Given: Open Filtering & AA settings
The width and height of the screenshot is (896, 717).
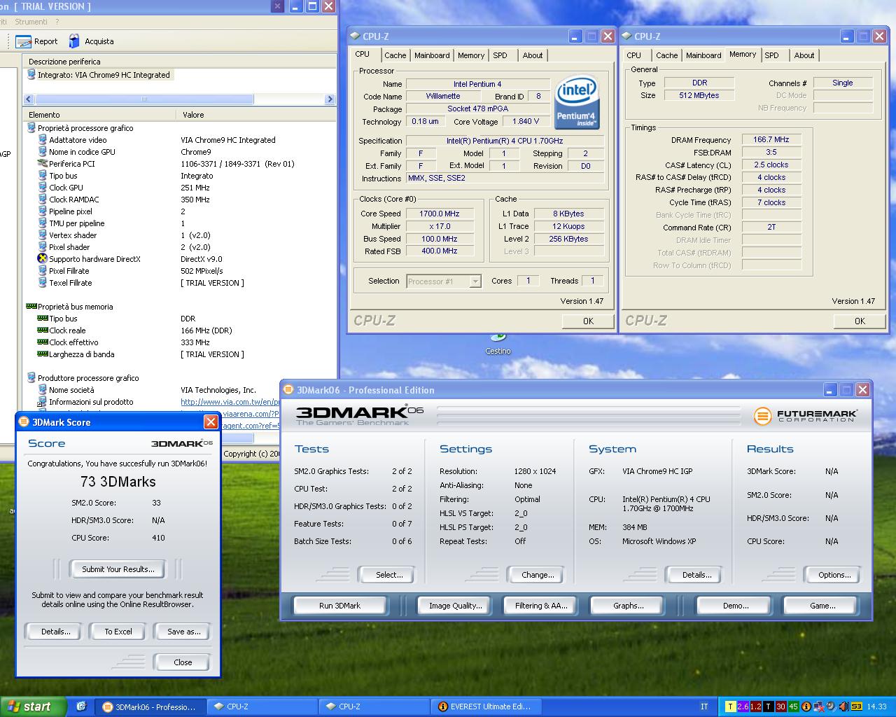Looking at the screenshot, I should point(541,606).
